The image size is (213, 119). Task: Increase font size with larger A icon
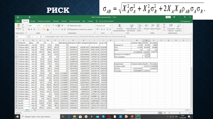47,26
